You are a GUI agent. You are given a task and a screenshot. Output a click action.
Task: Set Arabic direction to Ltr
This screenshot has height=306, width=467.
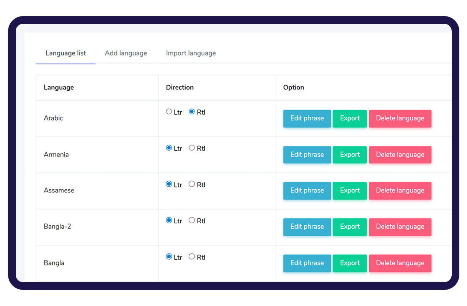tap(169, 112)
